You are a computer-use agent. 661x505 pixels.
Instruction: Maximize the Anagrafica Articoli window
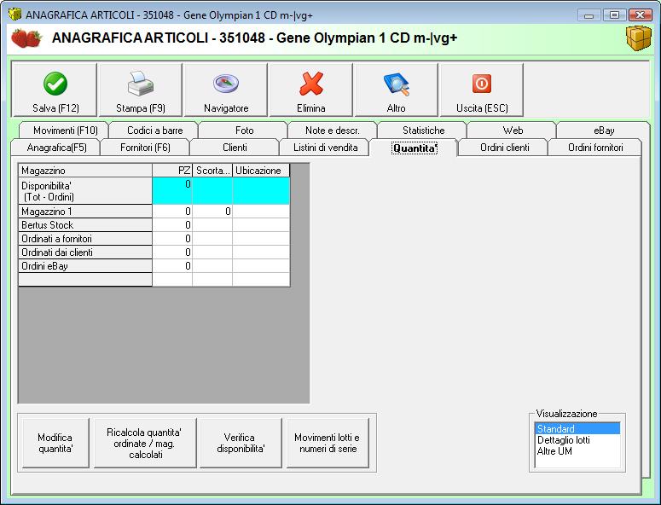[614, 15]
